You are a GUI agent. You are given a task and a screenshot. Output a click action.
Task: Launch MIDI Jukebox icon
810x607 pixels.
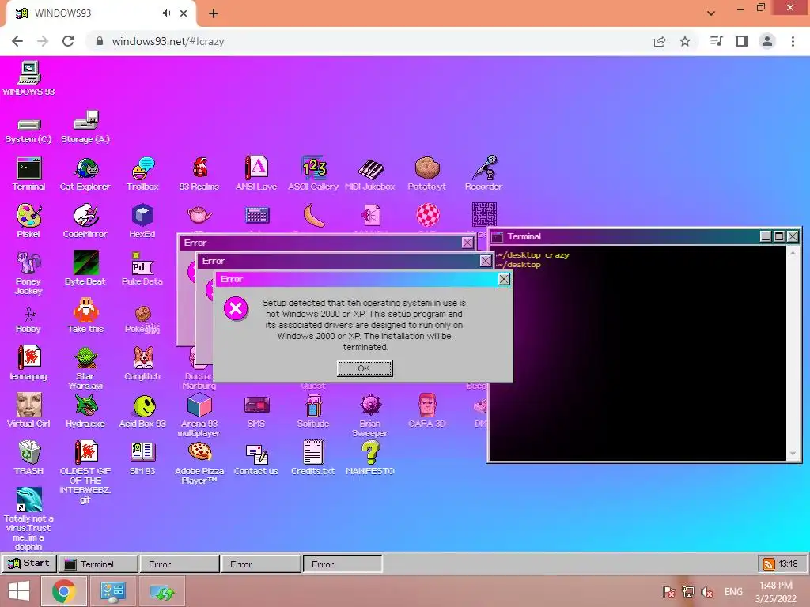[370, 174]
